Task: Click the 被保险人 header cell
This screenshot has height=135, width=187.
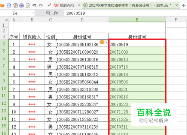Action: tap(32, 37)
